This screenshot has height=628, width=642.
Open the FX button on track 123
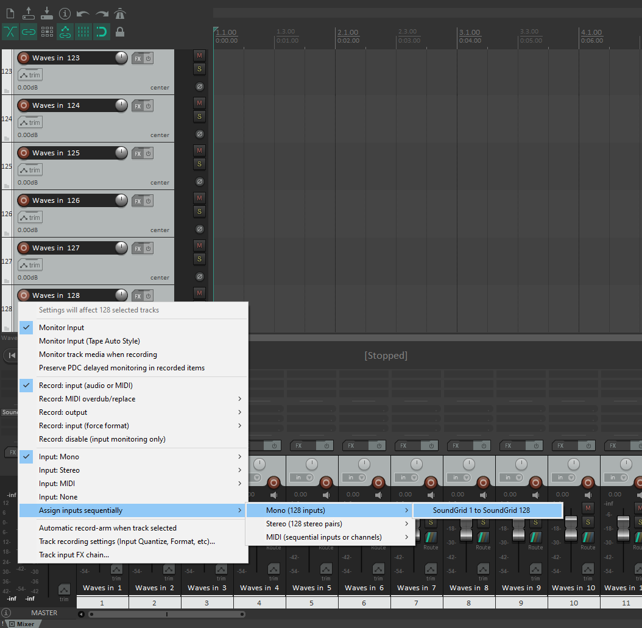(x=138, y=58)
